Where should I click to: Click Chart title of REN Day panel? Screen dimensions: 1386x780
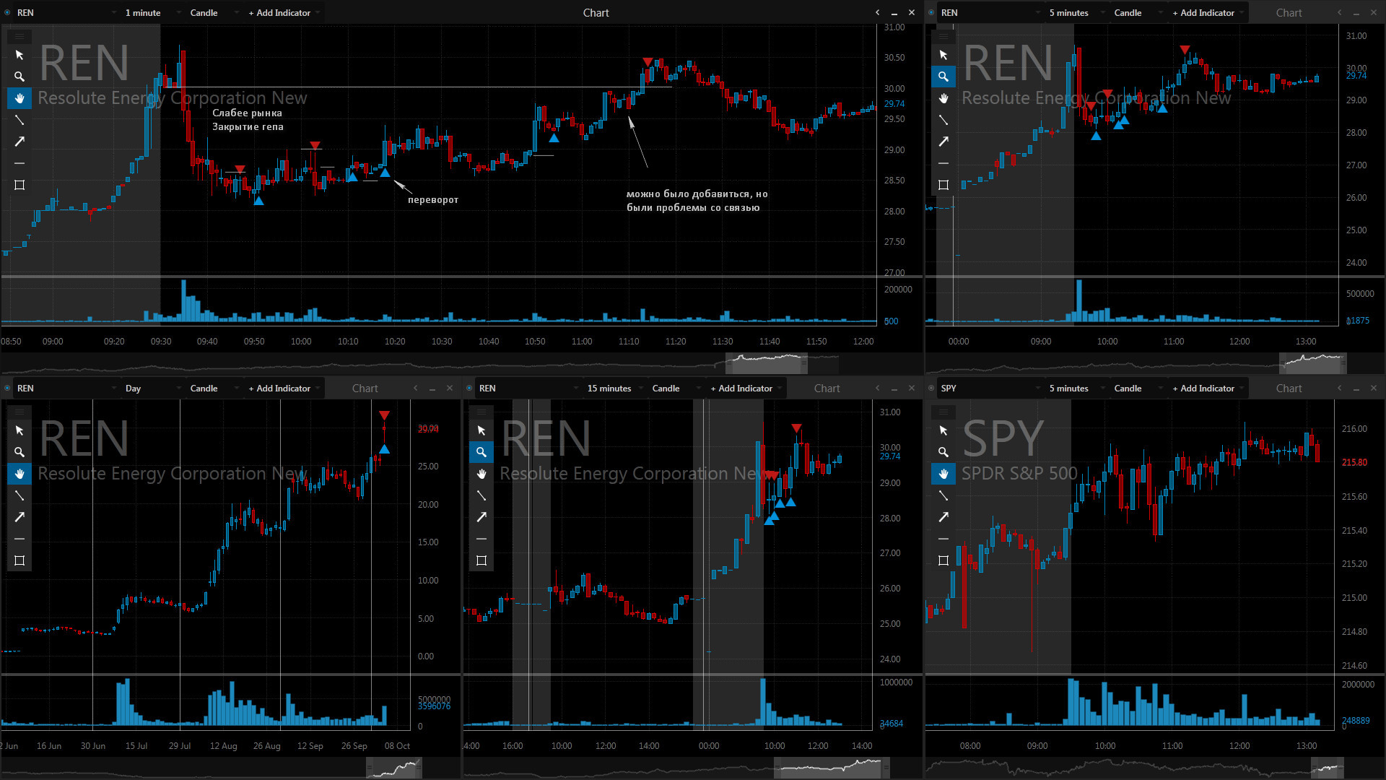tap(365, 389)
